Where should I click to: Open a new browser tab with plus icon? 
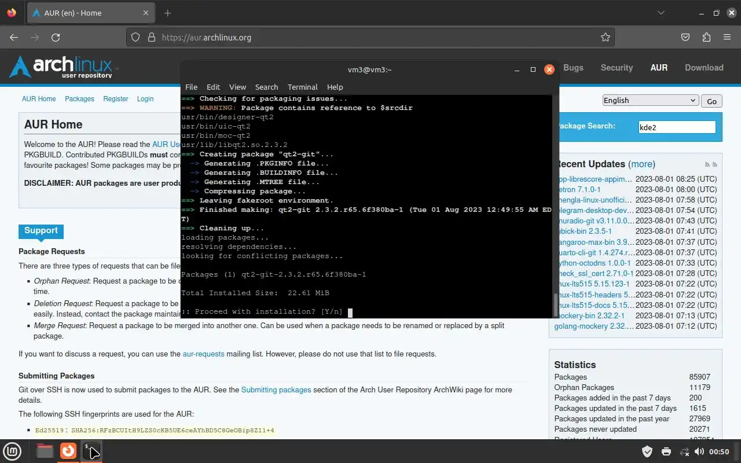[x=167, y=13]
